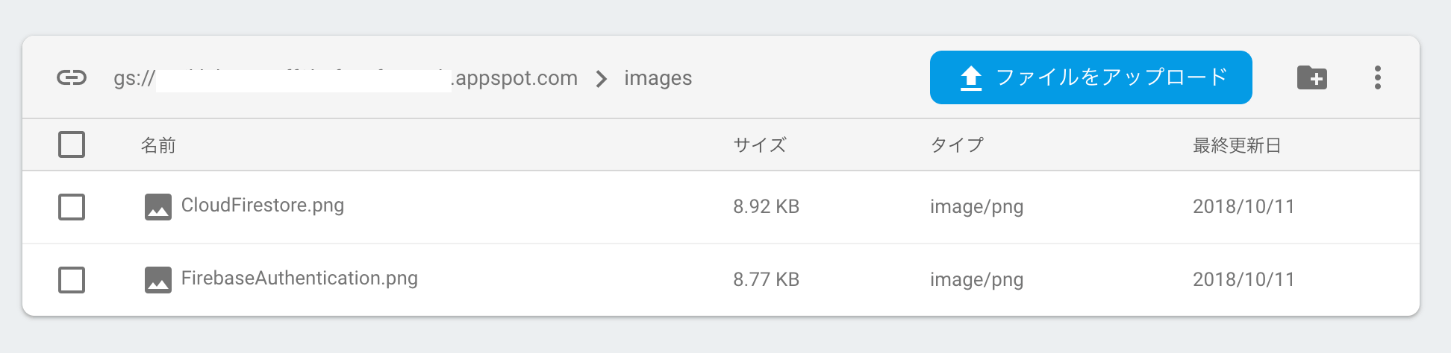
Task: Click the ファイルをアップロード button
Action: tap(1090, 77)
